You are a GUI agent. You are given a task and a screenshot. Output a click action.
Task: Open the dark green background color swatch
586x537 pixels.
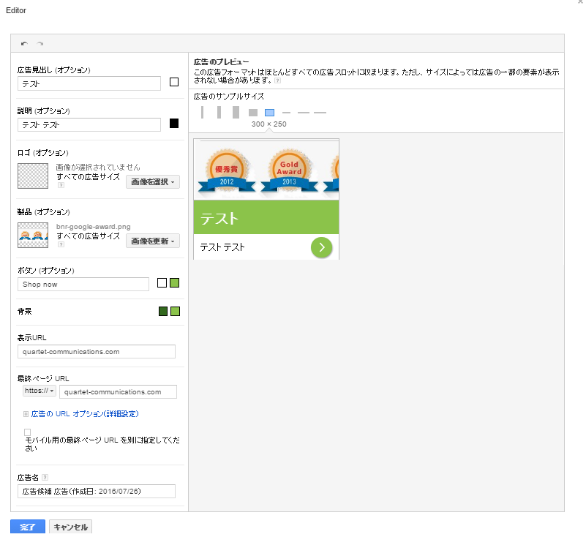(163, 312)
